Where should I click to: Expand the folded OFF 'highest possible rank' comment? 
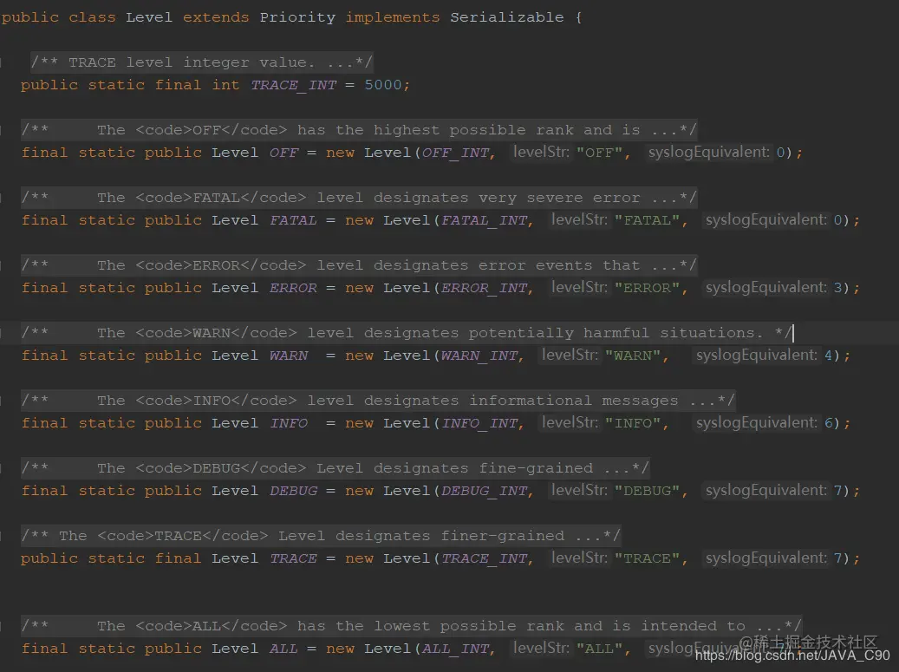(x=359, y=129)
